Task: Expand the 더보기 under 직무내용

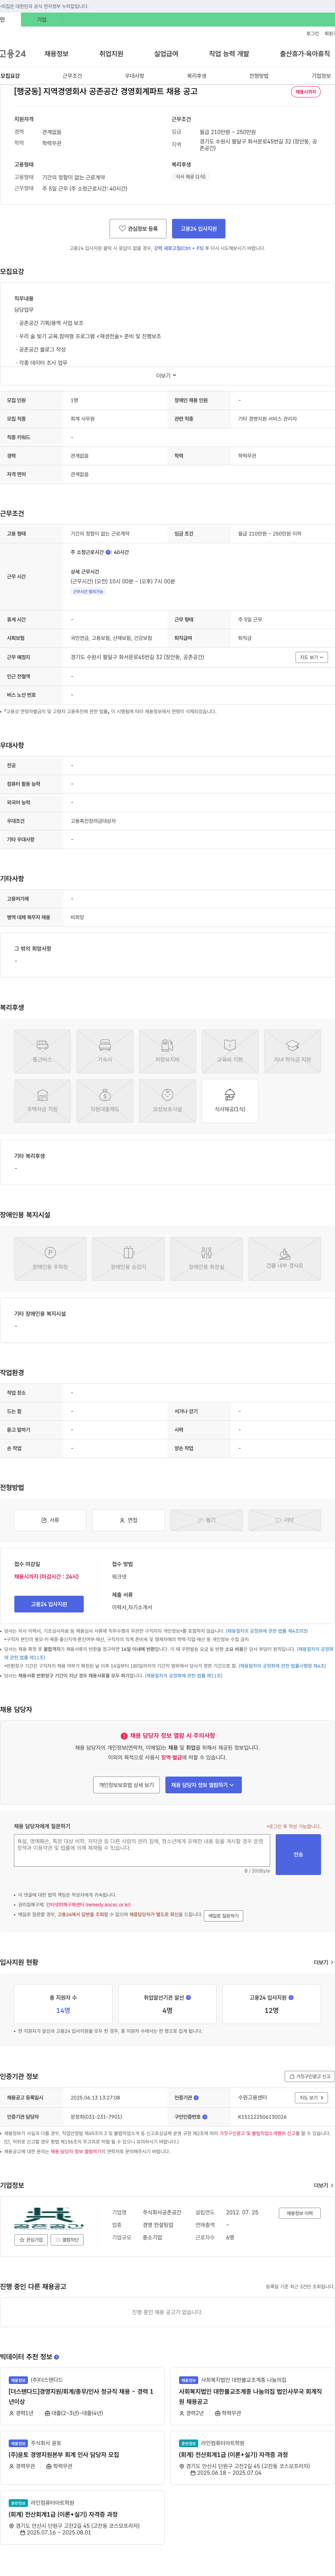Action: click(x=166, y=376)
